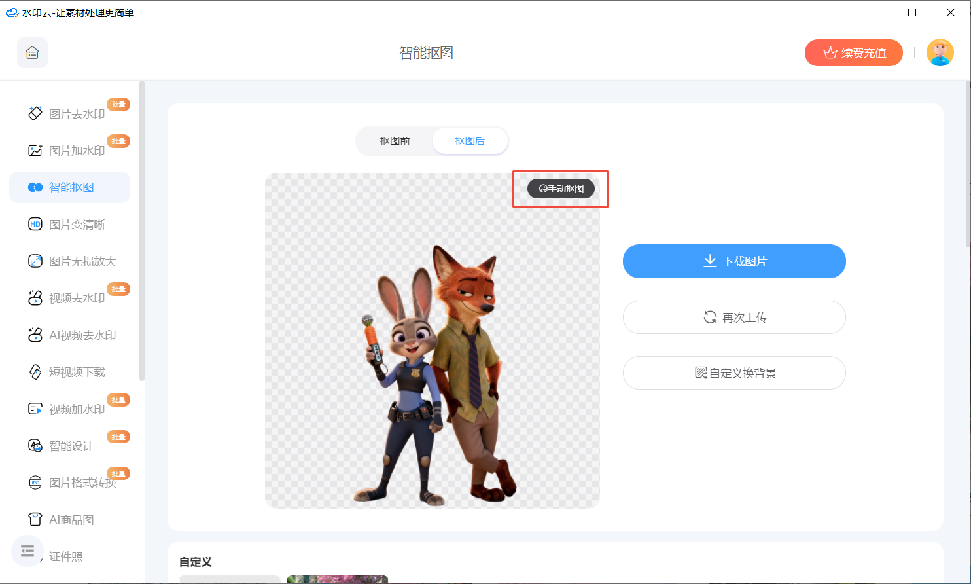This screenshot has height=584, width=971.
Task: Click the 手动抠图 button on the image
Action: click(559, 189)
